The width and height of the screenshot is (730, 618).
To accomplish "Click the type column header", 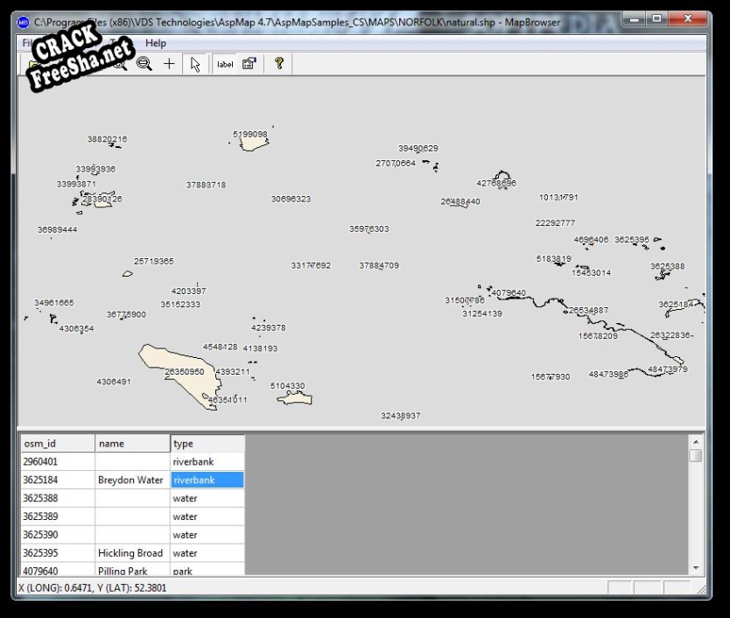I will tap(207, 444).
